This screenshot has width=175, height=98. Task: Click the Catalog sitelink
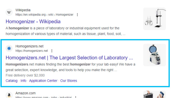click(12, 81)
